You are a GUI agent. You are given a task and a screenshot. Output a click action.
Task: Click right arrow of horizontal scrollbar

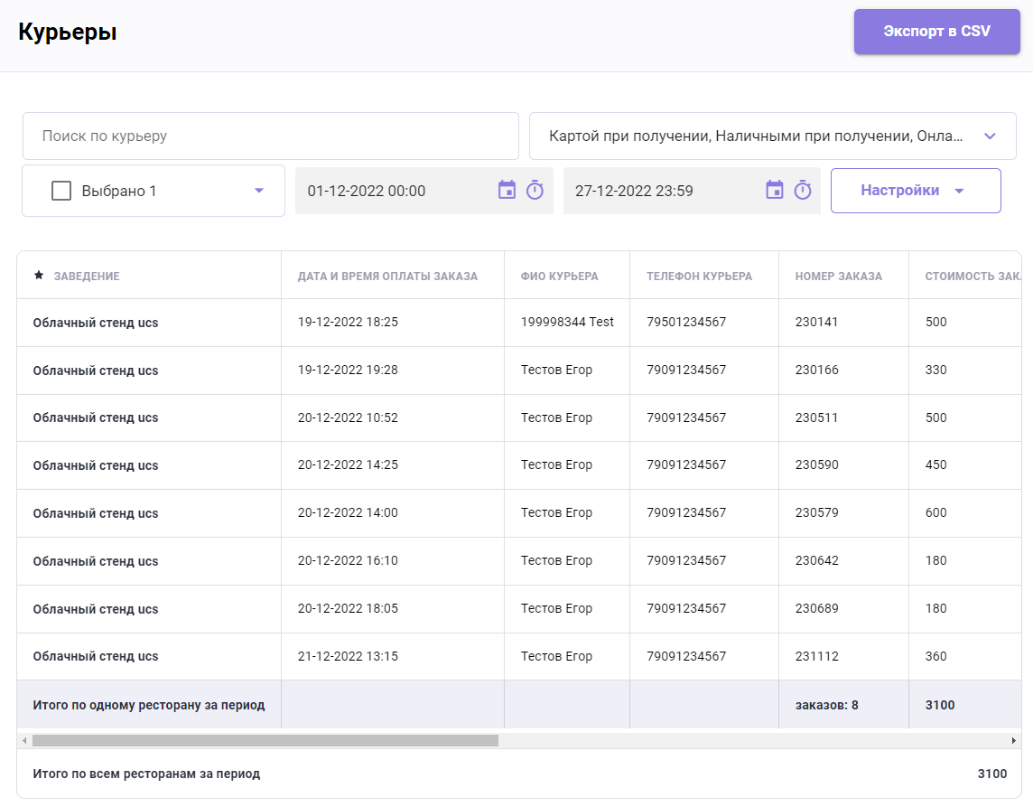[1014, 740]
